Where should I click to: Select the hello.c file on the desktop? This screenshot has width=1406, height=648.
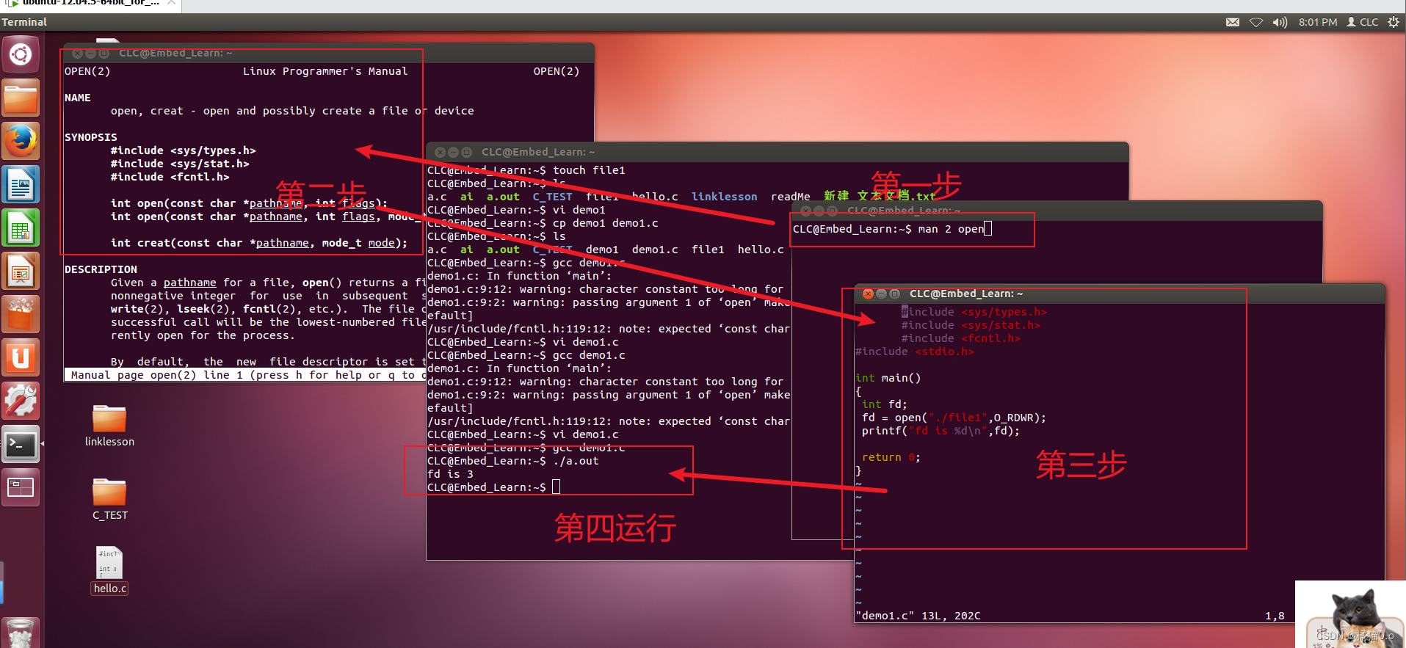(x=109, y=571)
